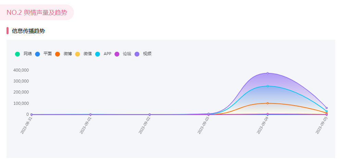The image size is (340, 161).
Task: Select the purple peak point on 2023-09-04
Action: coord(267,73)
